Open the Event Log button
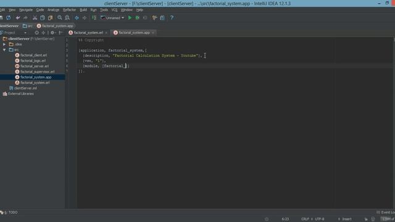The width and height of the screenshot is (395, 222). [x=386, y=212]
